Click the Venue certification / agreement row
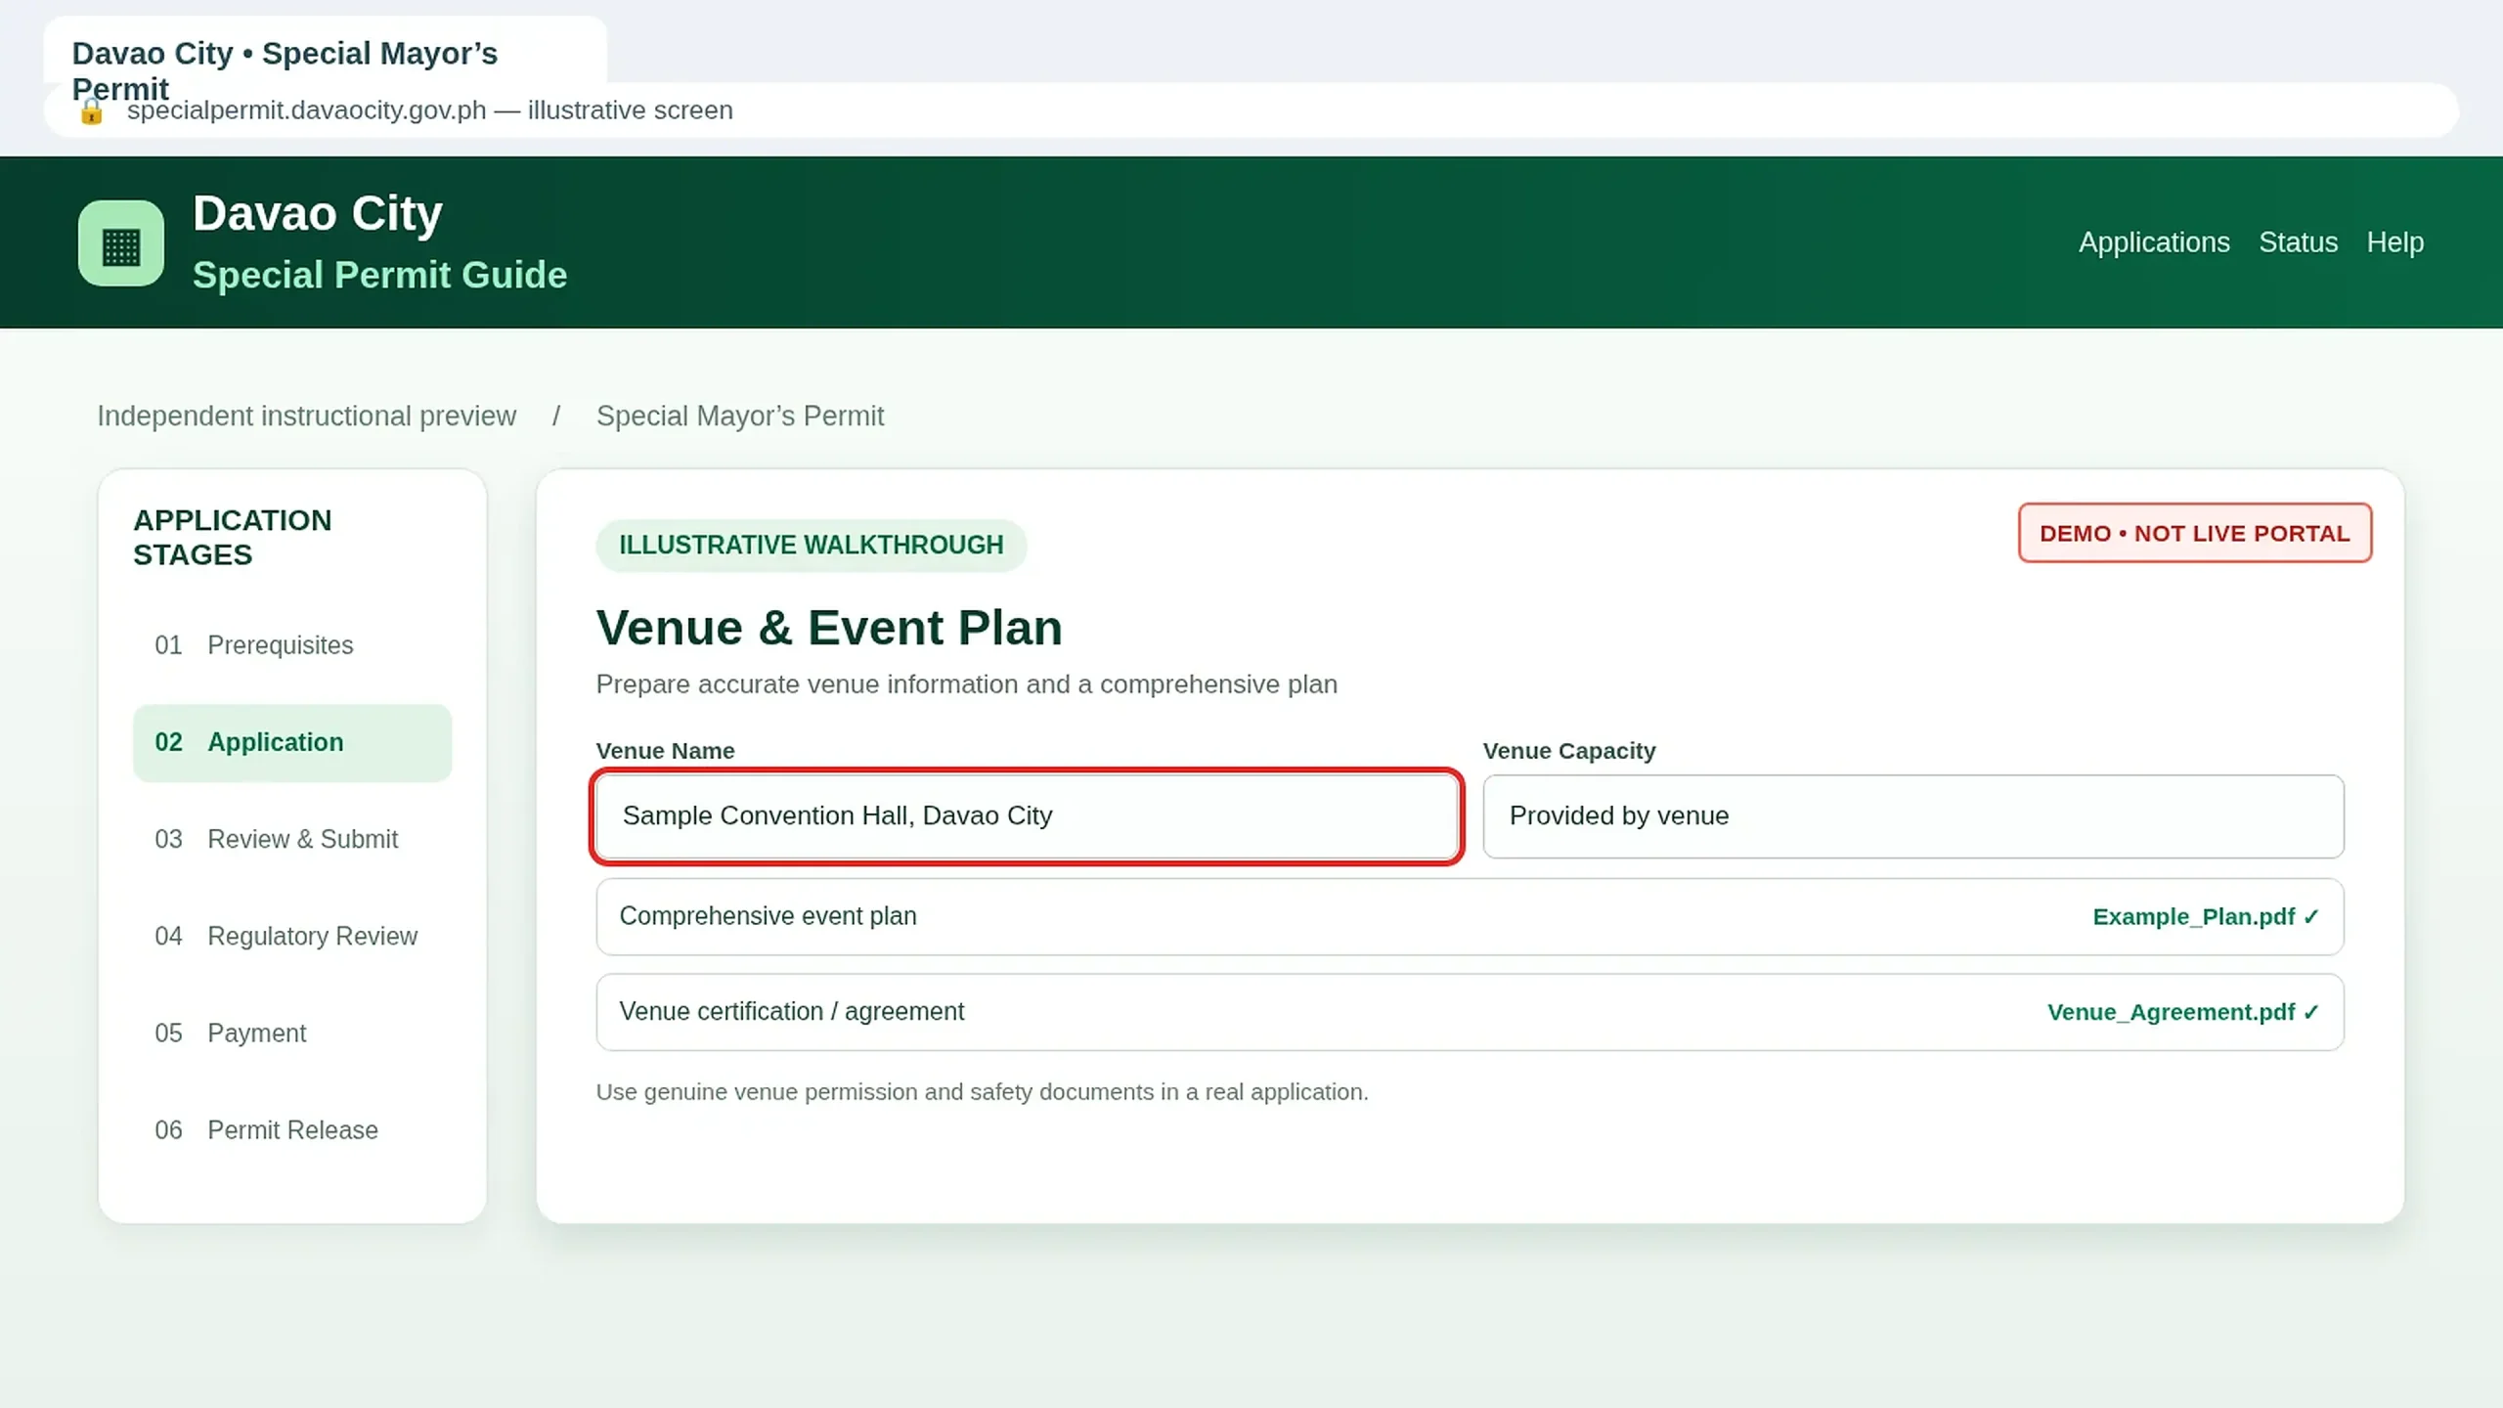 pos(1470,1012)
